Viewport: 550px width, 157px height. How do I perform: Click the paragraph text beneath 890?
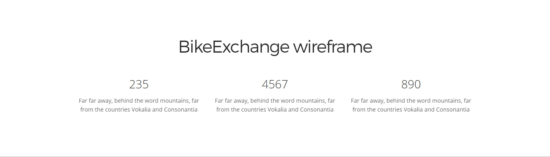(x=411, y=105)
